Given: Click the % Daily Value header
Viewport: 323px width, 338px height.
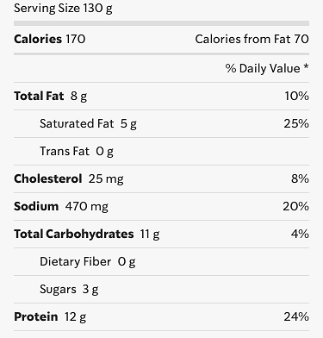Looking at the screenshot, I should 263,68.
